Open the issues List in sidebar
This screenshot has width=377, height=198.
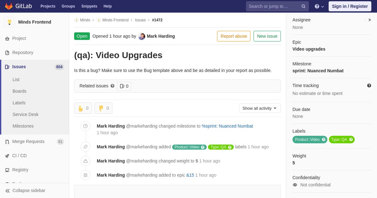[x=16, y=80]
